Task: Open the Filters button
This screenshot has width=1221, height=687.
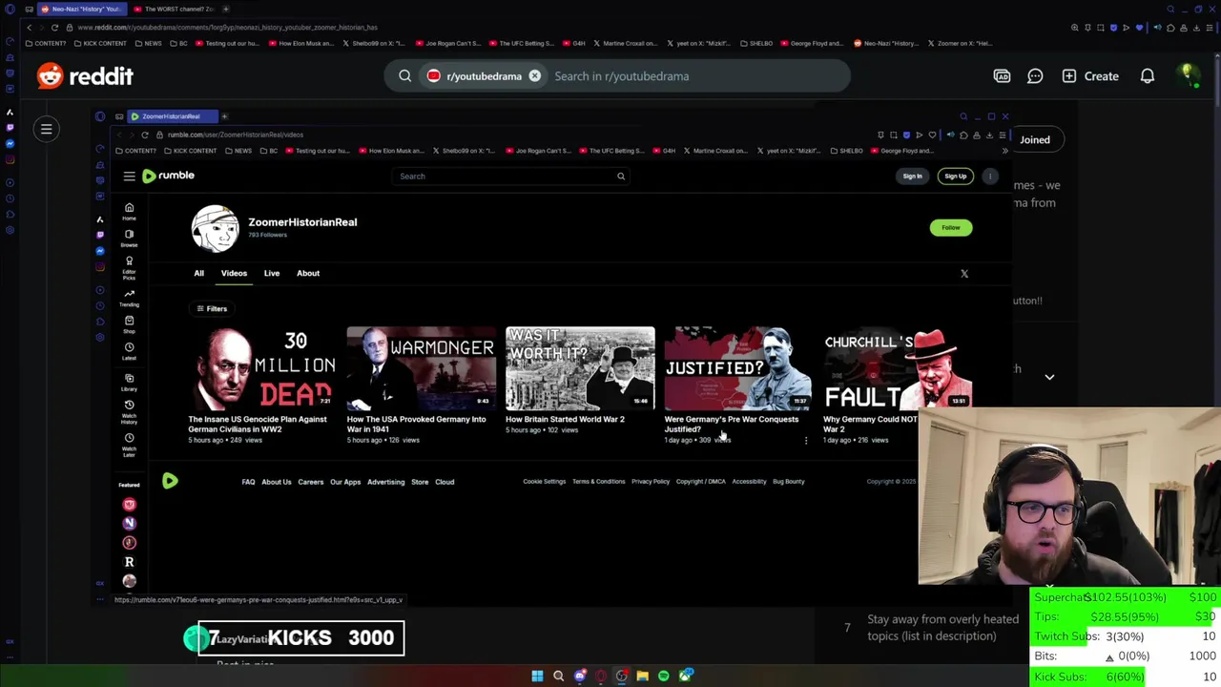Action: (x=212, y=308)
